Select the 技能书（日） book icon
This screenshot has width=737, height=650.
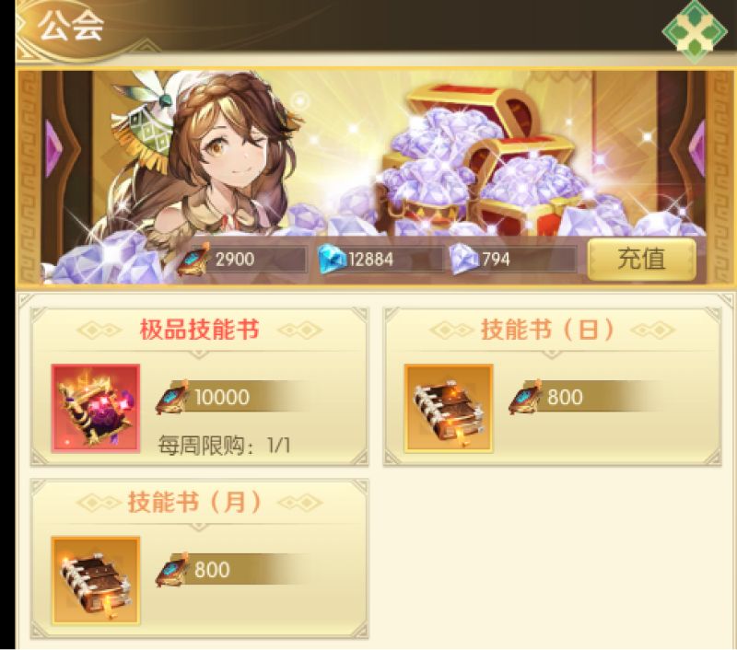pos(449,408)
